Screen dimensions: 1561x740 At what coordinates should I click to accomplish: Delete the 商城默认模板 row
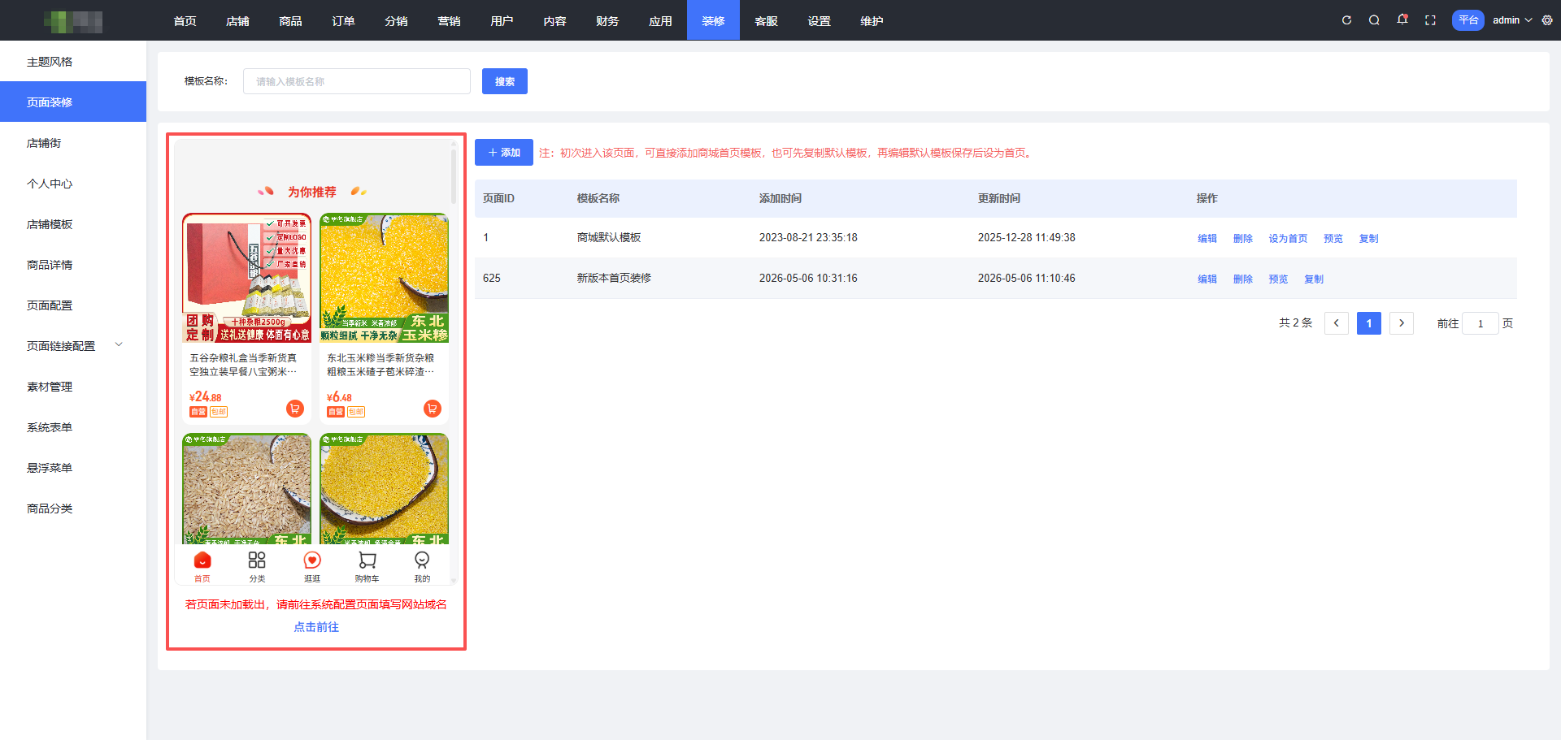click(x=1243, y=238)
